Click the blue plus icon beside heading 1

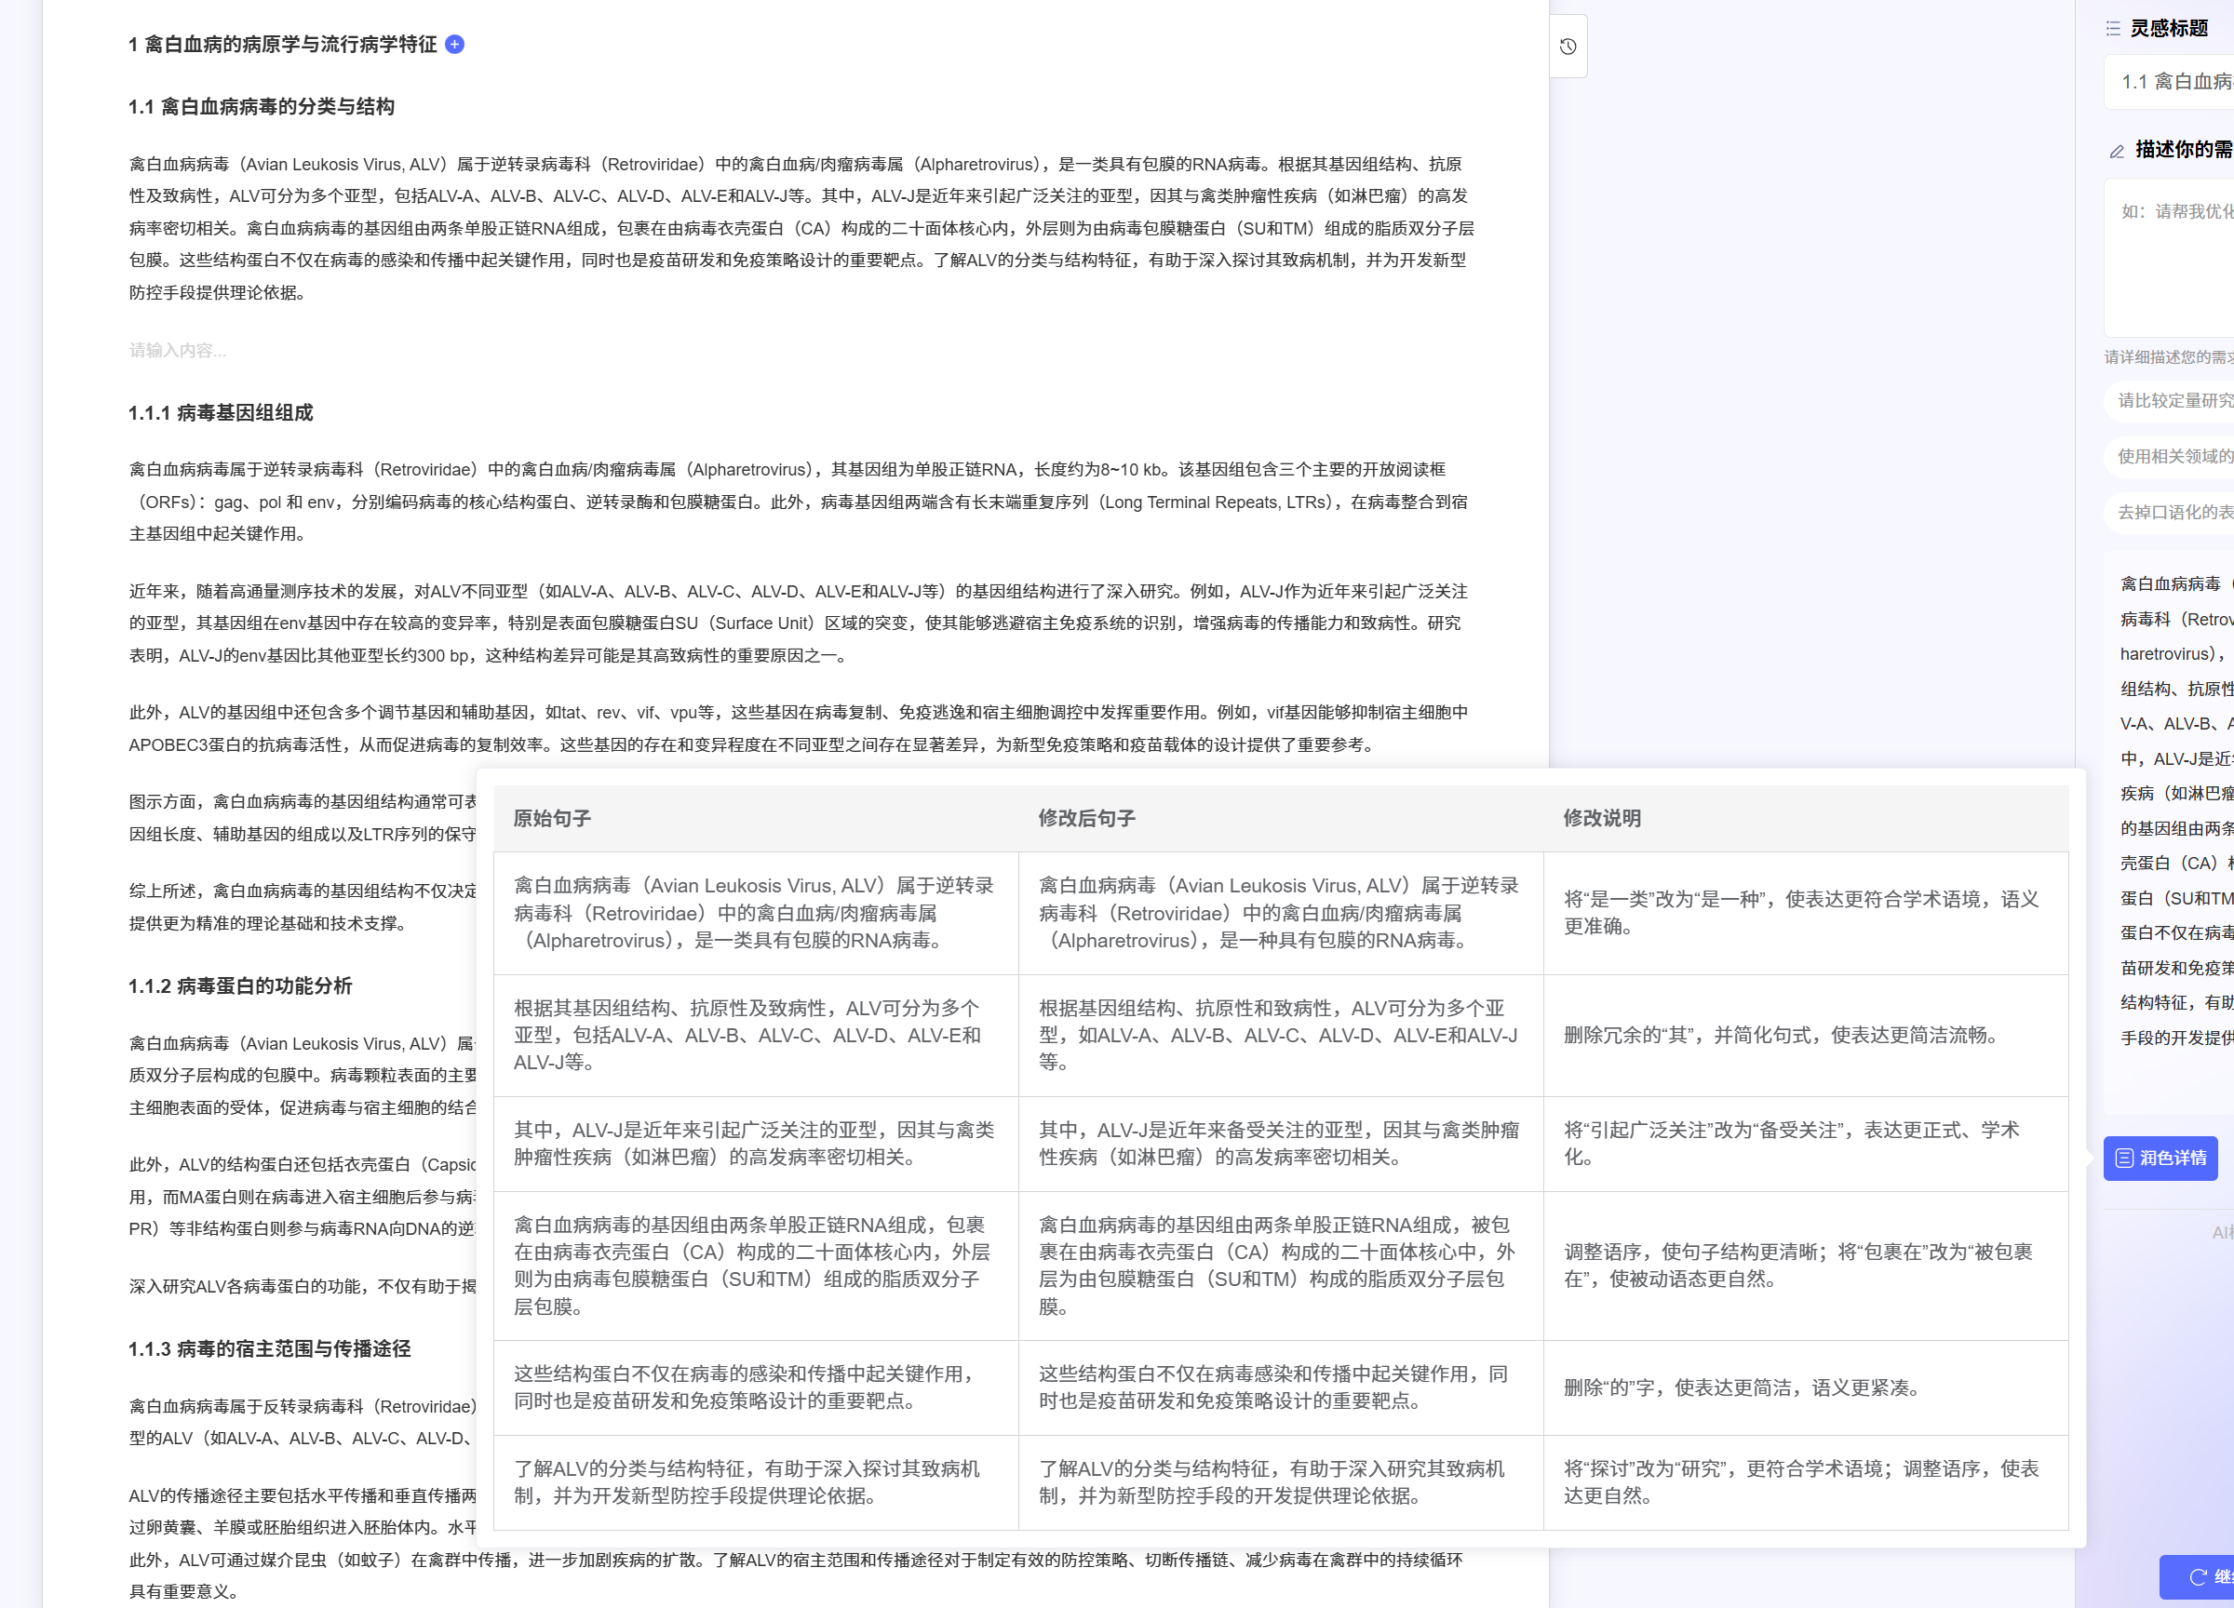454,45
